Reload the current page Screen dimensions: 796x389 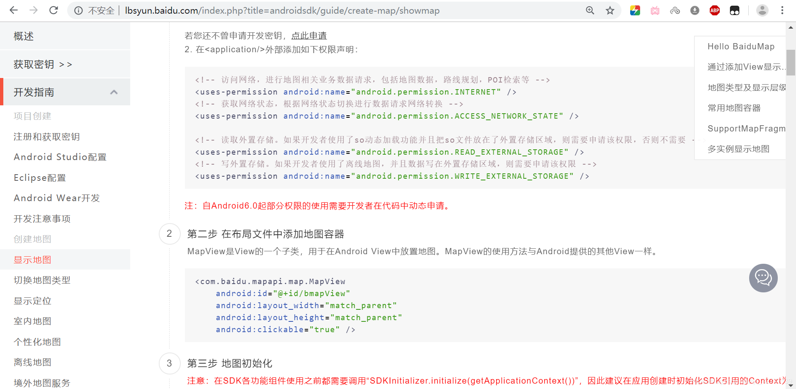click(53, 10)
